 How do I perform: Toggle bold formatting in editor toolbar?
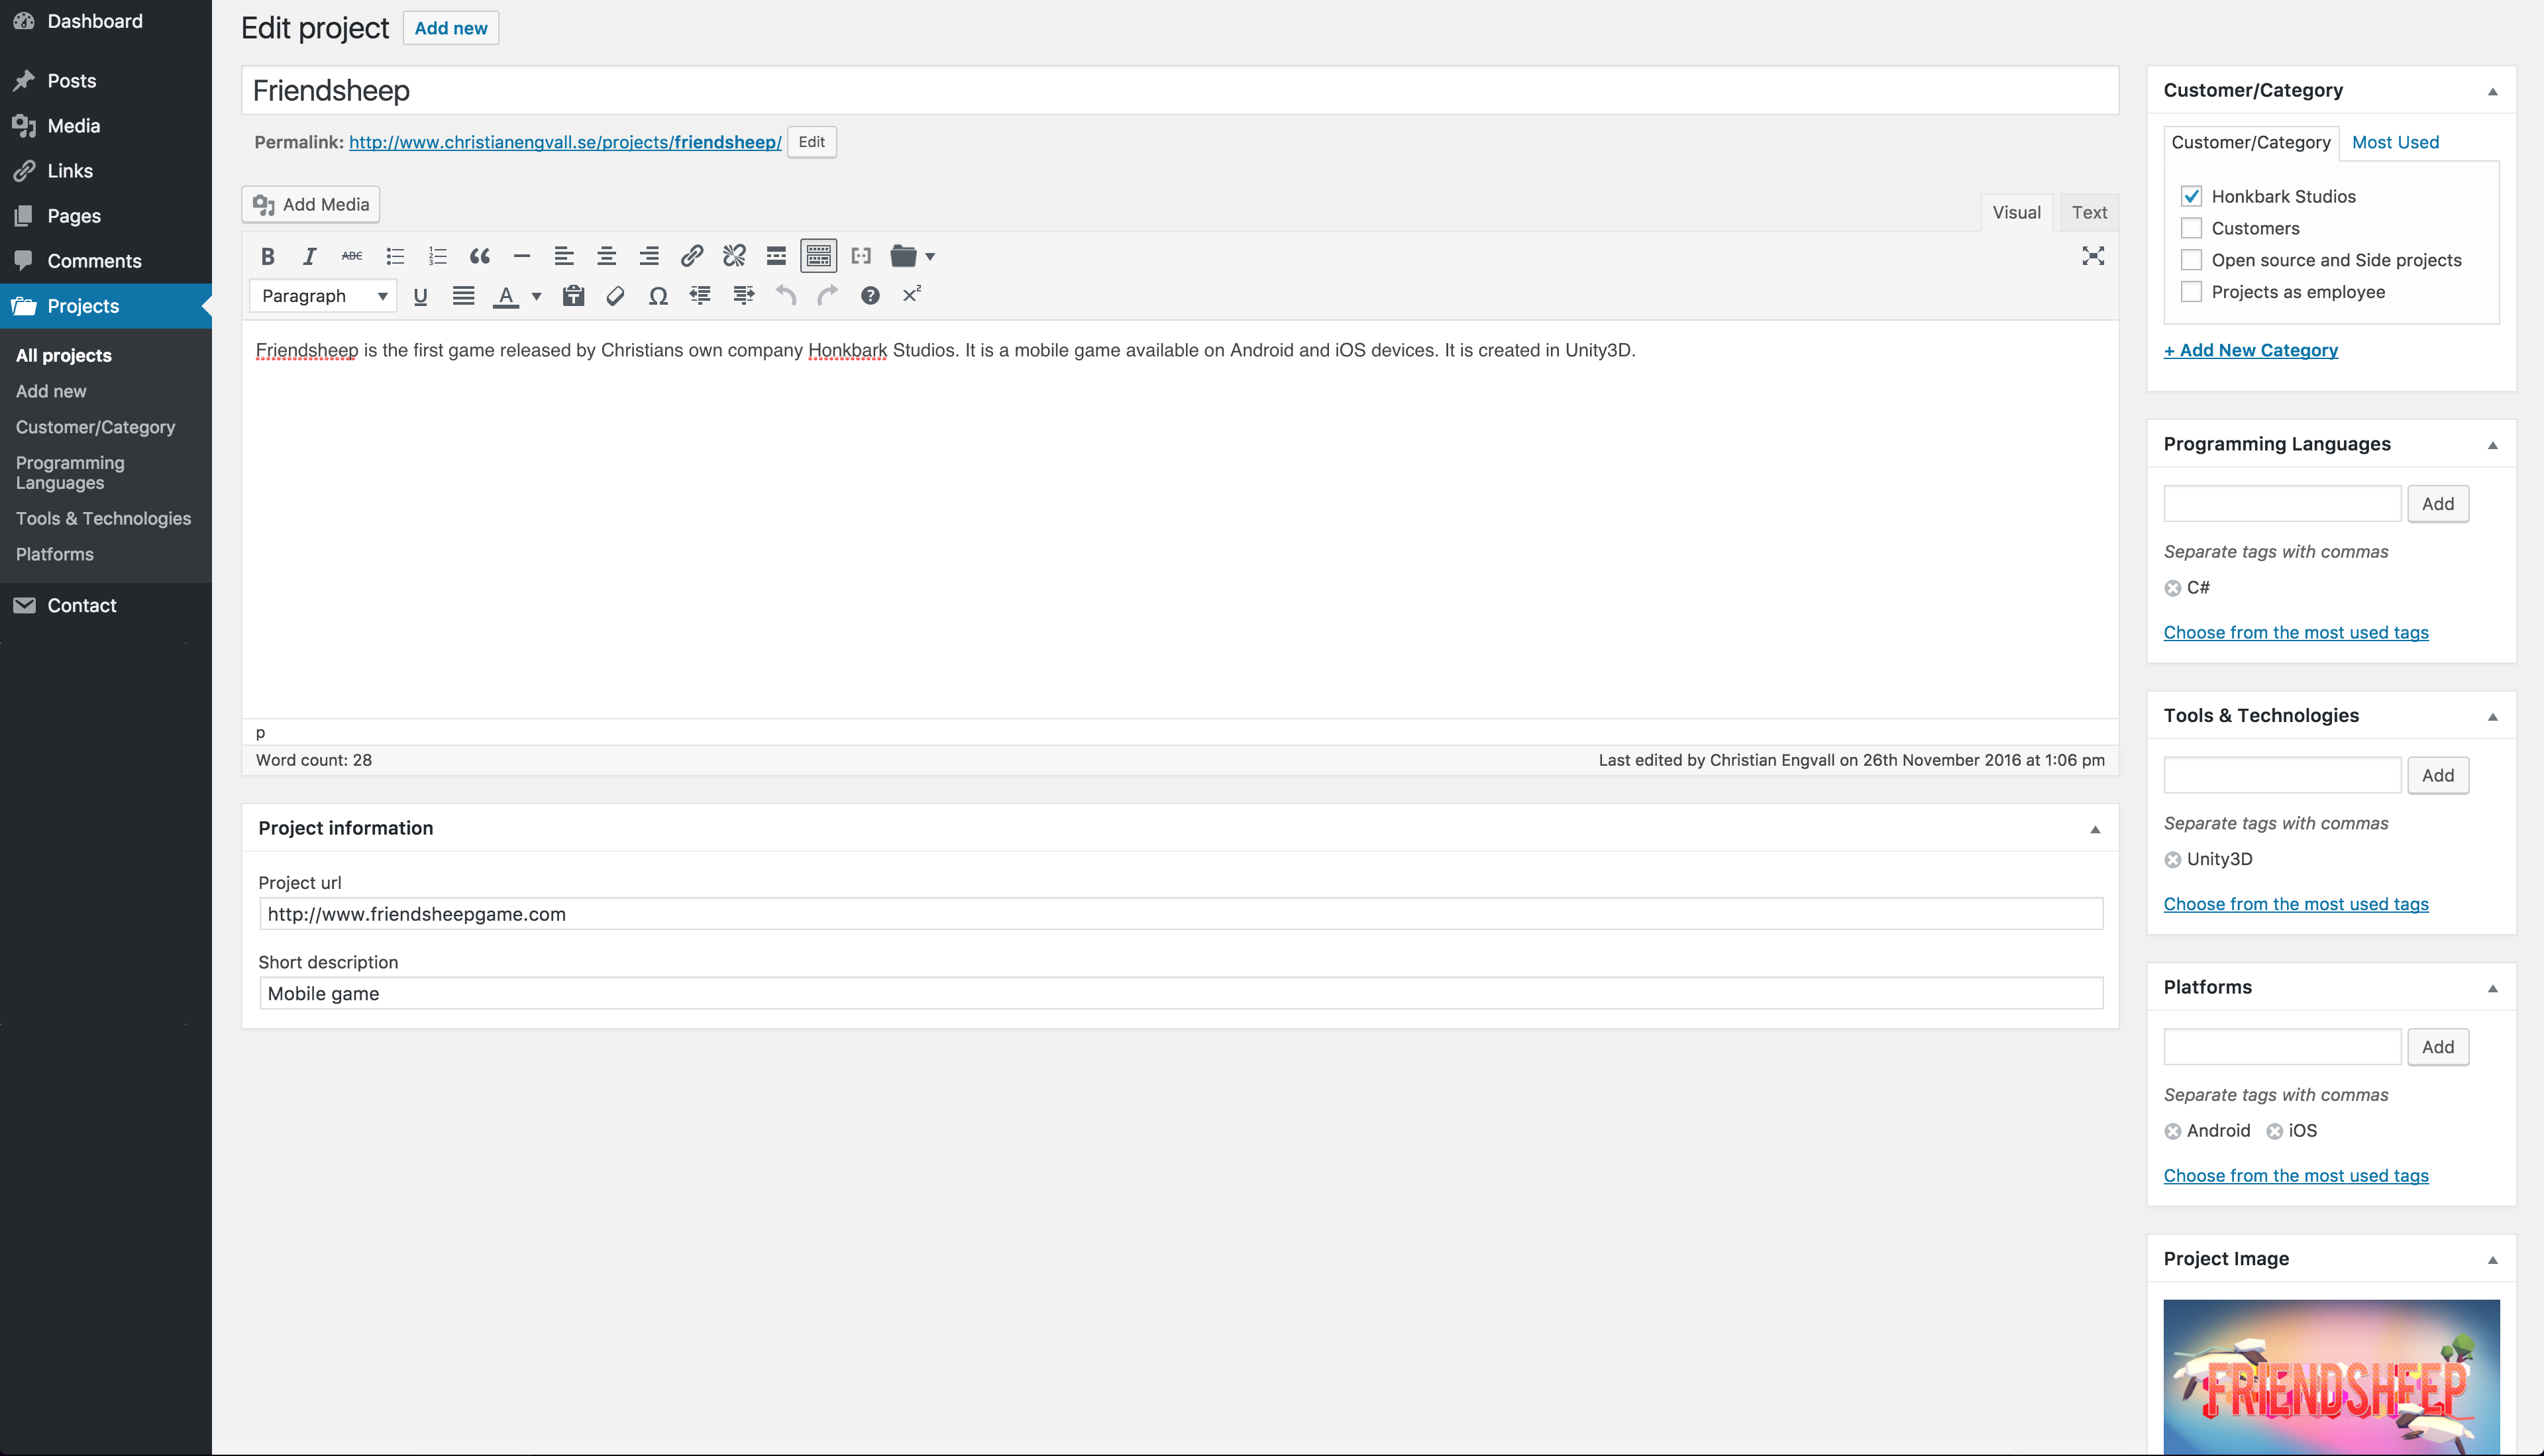point(267,256)
